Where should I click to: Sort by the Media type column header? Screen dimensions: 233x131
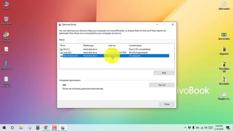coord(95,45)
